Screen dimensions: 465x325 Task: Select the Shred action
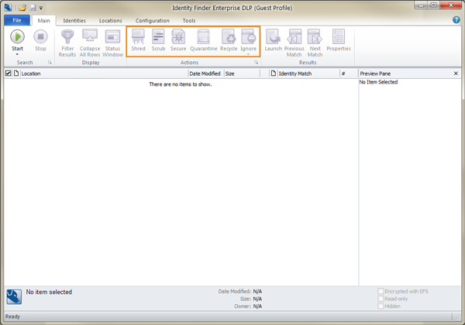coord(138,40)
